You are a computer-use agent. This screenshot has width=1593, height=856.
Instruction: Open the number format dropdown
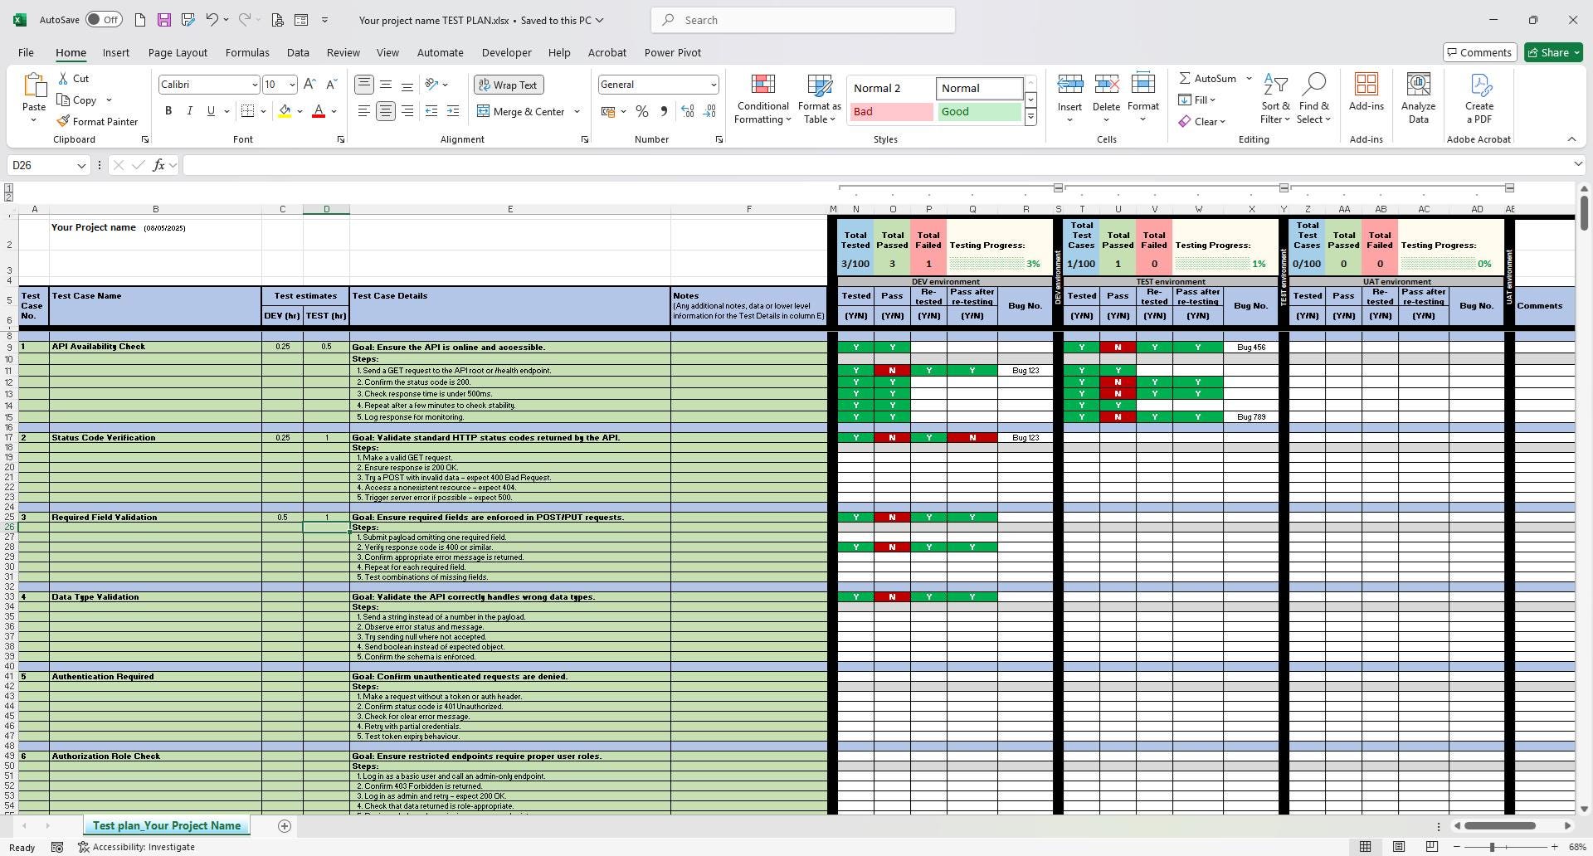(713, 85)
